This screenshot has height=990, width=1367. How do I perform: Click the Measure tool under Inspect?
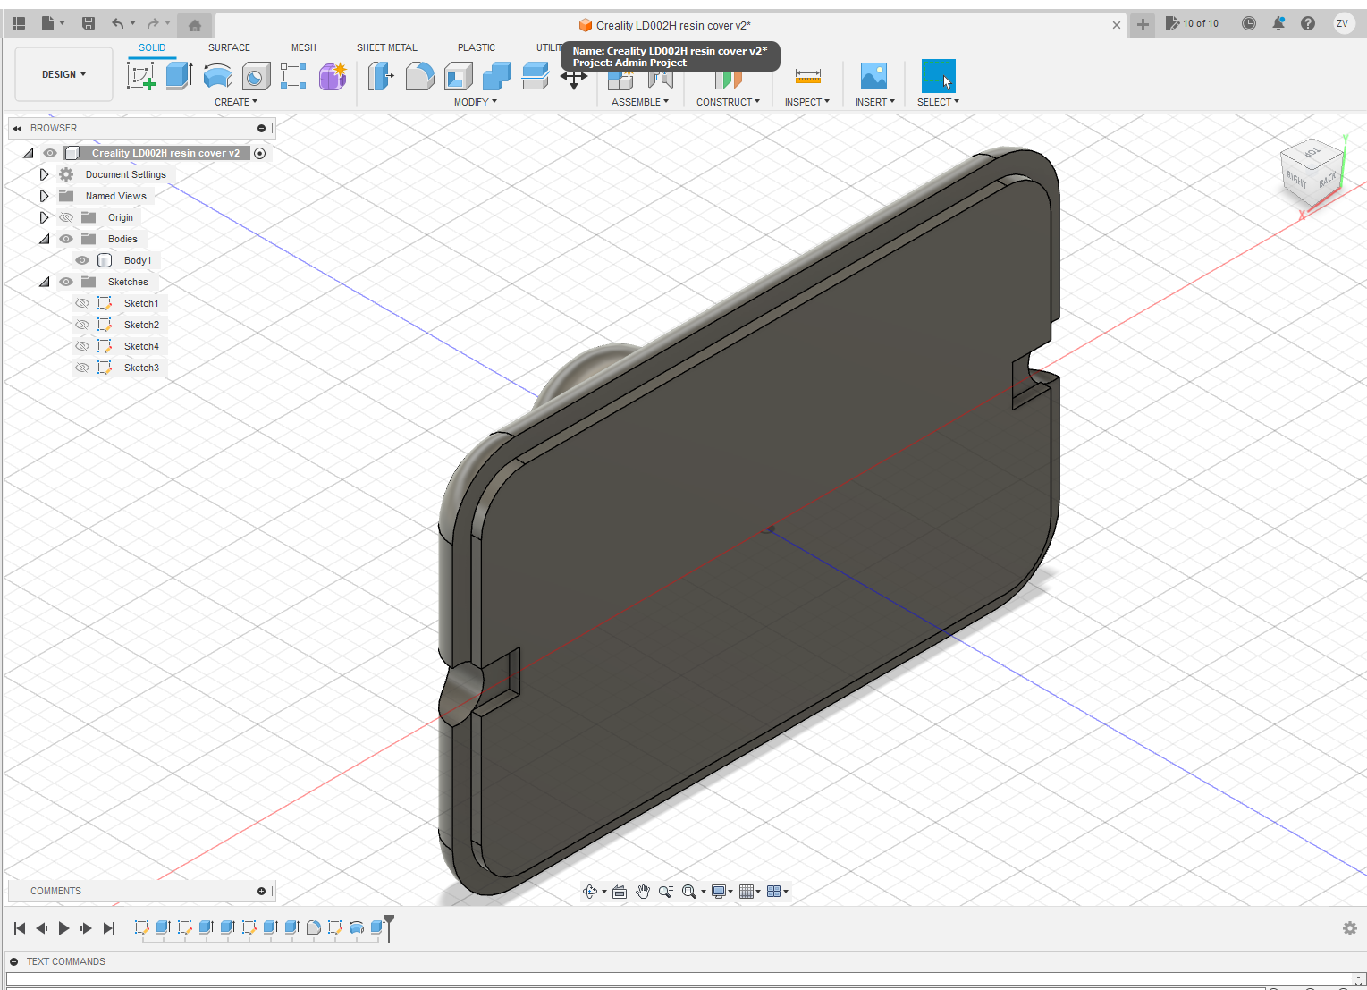point(807,77)
